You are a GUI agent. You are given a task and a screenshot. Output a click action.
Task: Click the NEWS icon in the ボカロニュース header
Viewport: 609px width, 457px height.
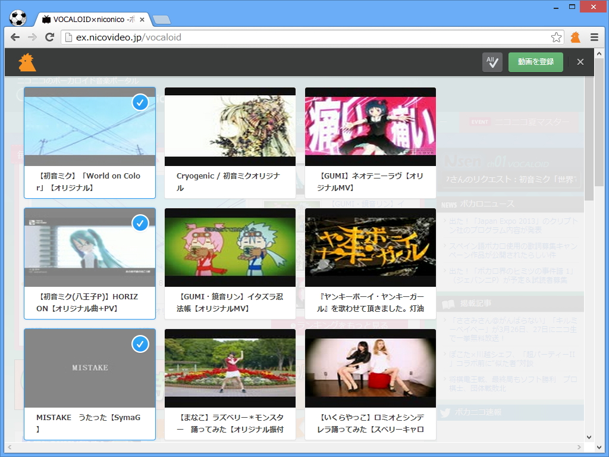tap(450, 204)
